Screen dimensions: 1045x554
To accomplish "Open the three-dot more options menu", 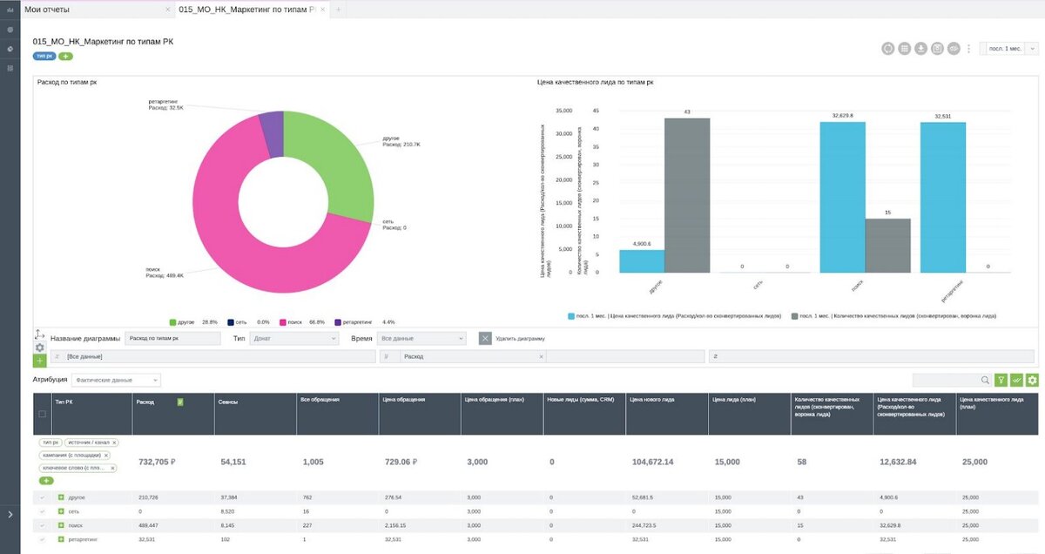I will tap(969, 49).
